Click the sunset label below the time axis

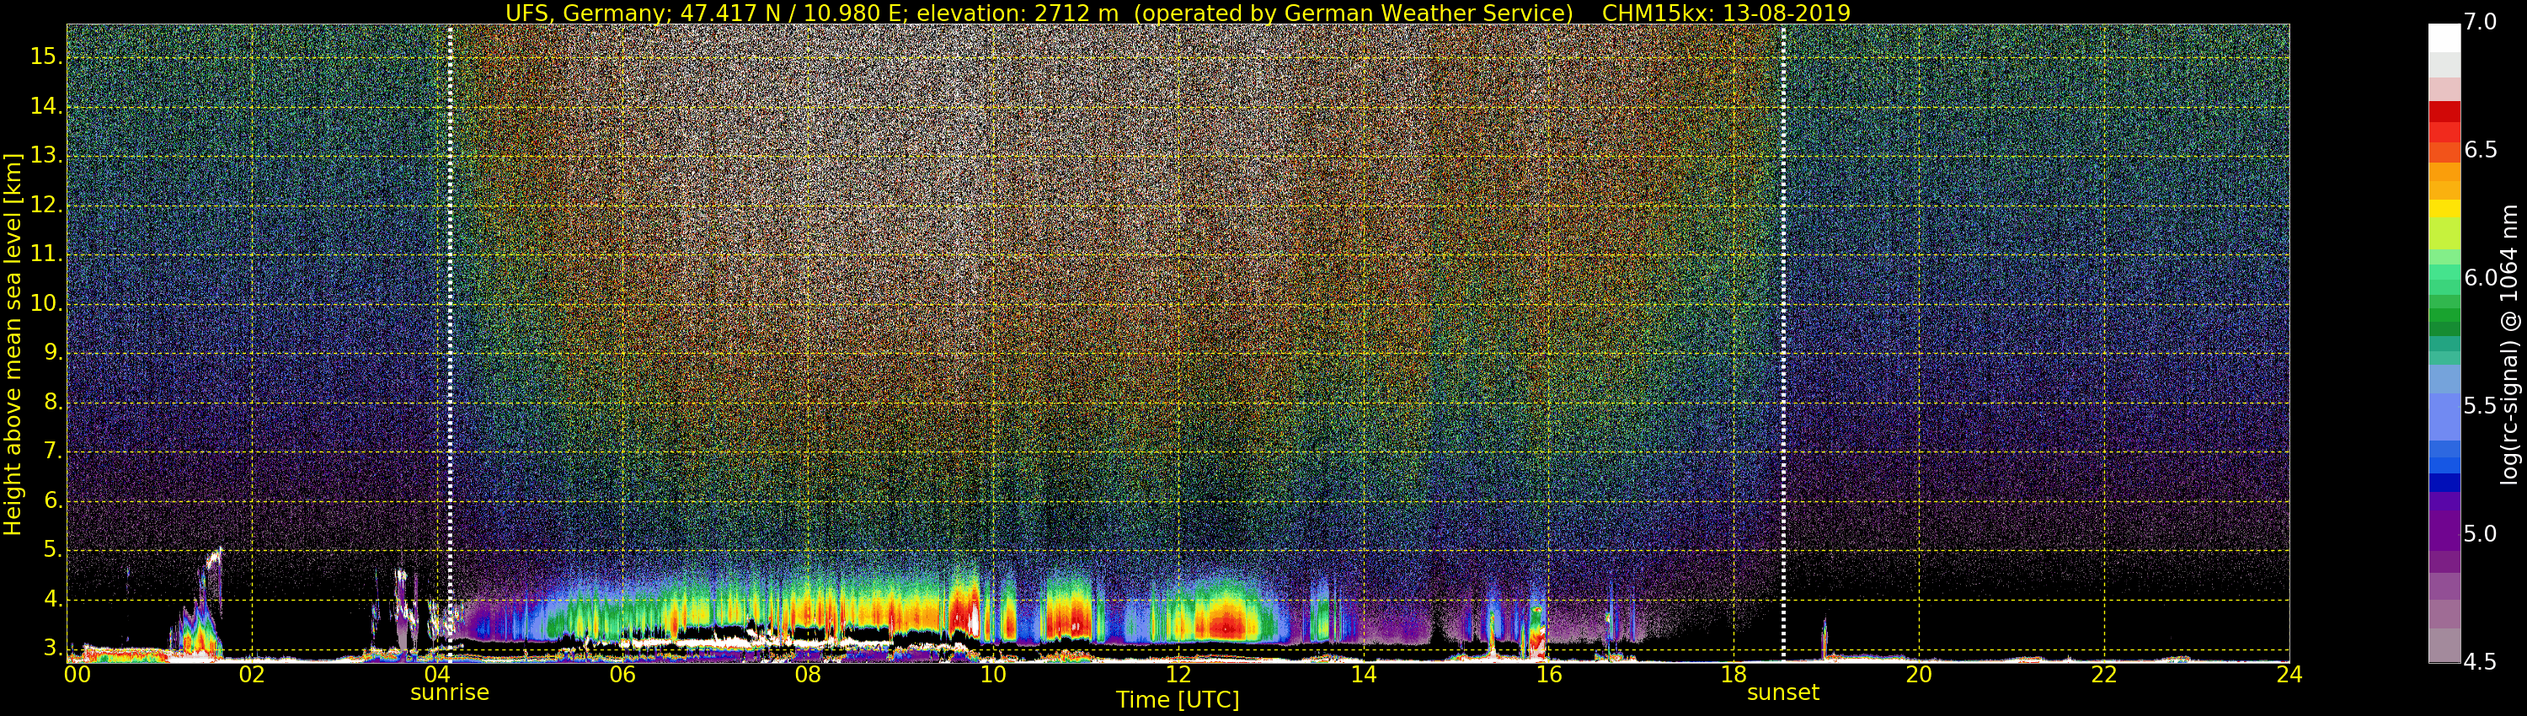pyautogui.click(x=1782, y=692)
